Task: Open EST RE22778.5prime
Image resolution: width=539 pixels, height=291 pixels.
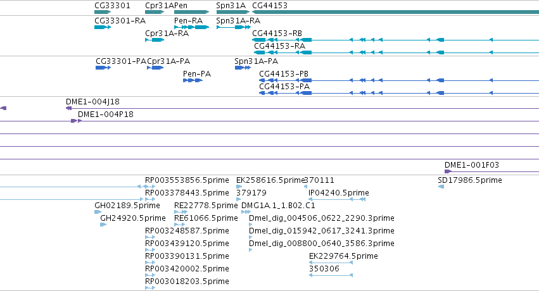Action: (206, 206)
